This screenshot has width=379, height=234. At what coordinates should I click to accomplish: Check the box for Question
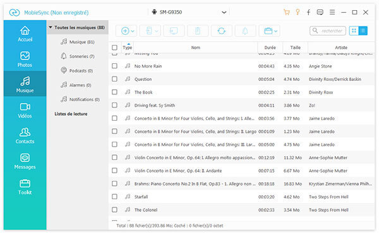click(x=114, y=79)
